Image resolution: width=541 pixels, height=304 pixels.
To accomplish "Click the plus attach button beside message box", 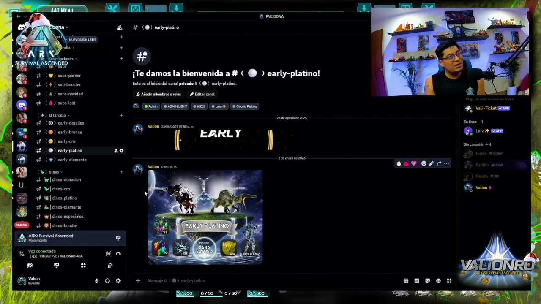I will point(138,281).
